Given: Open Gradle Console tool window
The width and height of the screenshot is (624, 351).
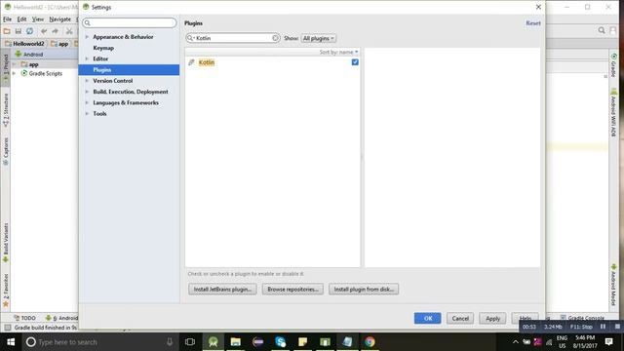Looking at the screenshot, I should pyautogui.click(x=583, y=318).
